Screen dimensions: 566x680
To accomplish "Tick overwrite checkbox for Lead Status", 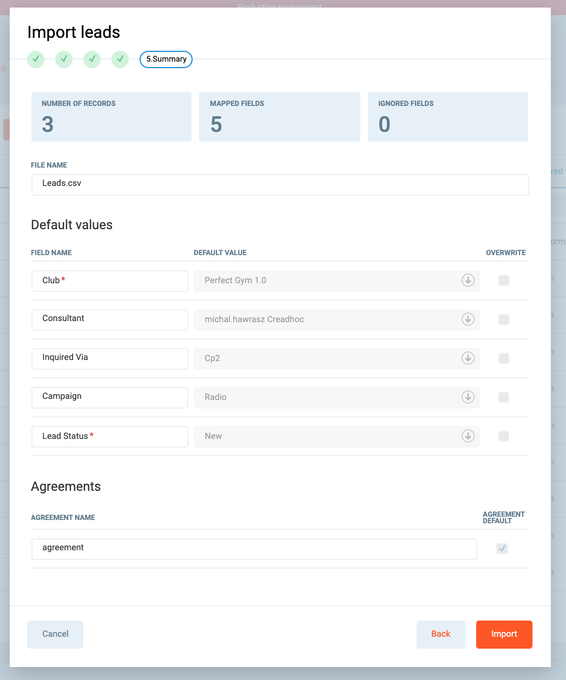I will (x=504, y=436).
